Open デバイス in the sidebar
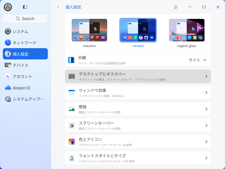Screen dimensions: 225x169 coord(25,65)
